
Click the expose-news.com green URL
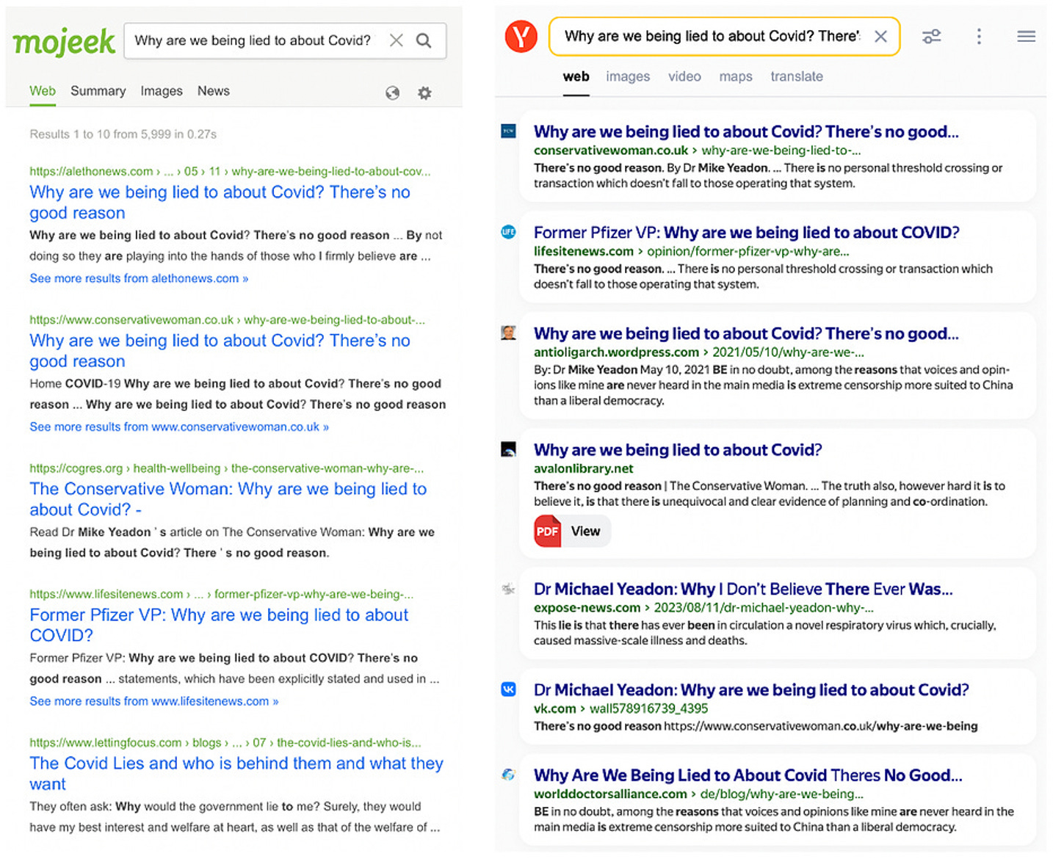pos(703,607)
